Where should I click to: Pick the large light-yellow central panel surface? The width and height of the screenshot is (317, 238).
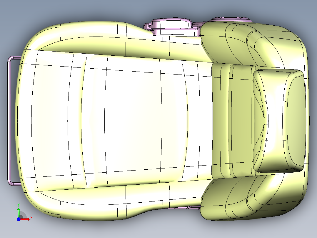[x=133, y=121]
